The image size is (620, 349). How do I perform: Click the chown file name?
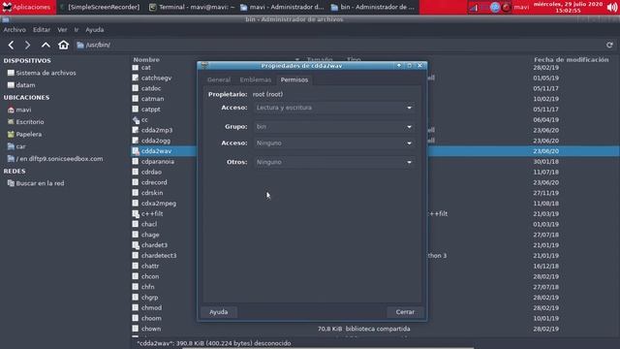(151, 329)
